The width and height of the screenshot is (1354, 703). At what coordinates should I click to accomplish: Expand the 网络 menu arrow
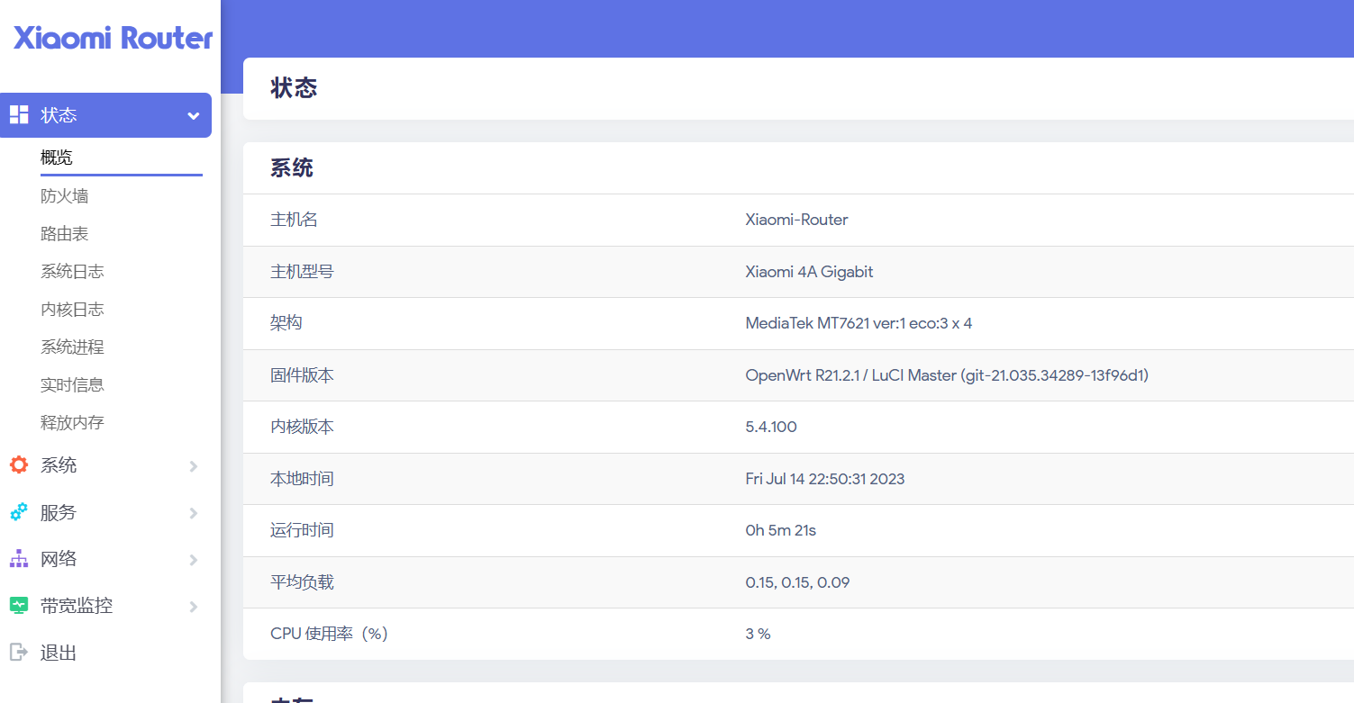pos(193,560)
